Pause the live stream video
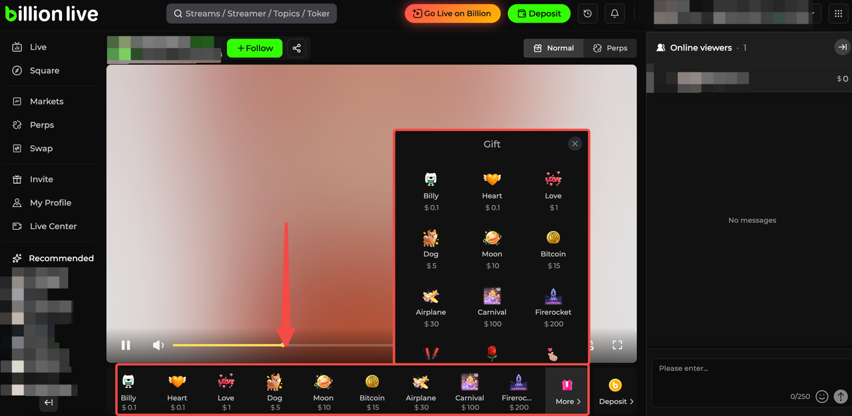 [126, 345]
